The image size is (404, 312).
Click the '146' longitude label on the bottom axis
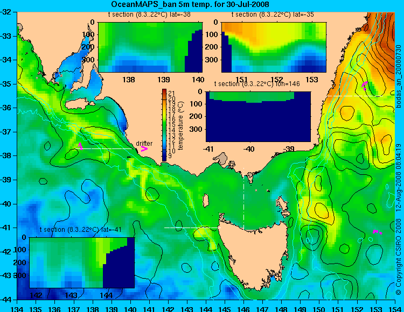pyautogui.click(x=243, y=309)
